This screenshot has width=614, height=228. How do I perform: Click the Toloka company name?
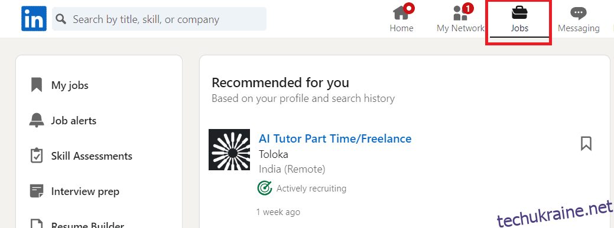coord(274,154)
